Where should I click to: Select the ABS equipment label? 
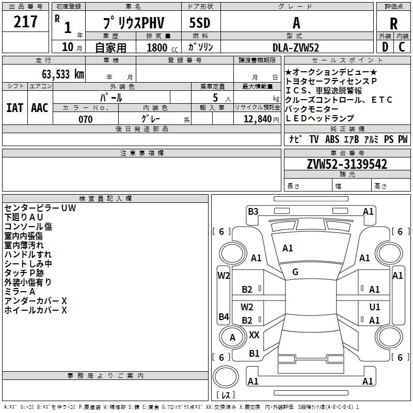(332, 139)
